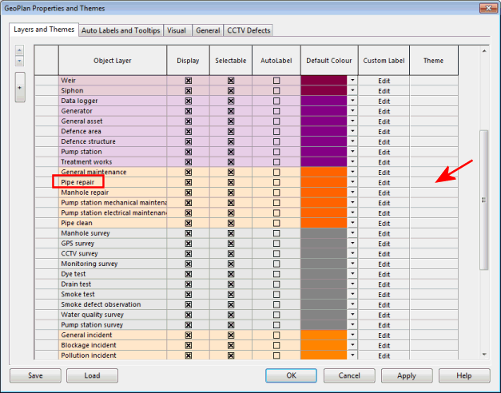Screen dimensions: 501x393
Task: Toggle Selectable checkbox for Smoke test
Action: (x=231, y=294)
